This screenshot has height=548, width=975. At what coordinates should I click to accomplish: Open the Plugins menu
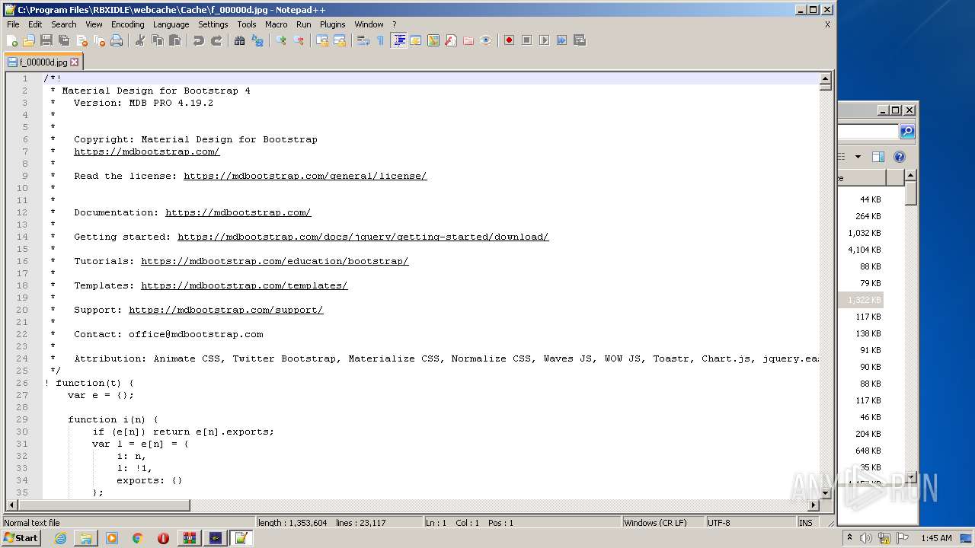pos(333,24)
